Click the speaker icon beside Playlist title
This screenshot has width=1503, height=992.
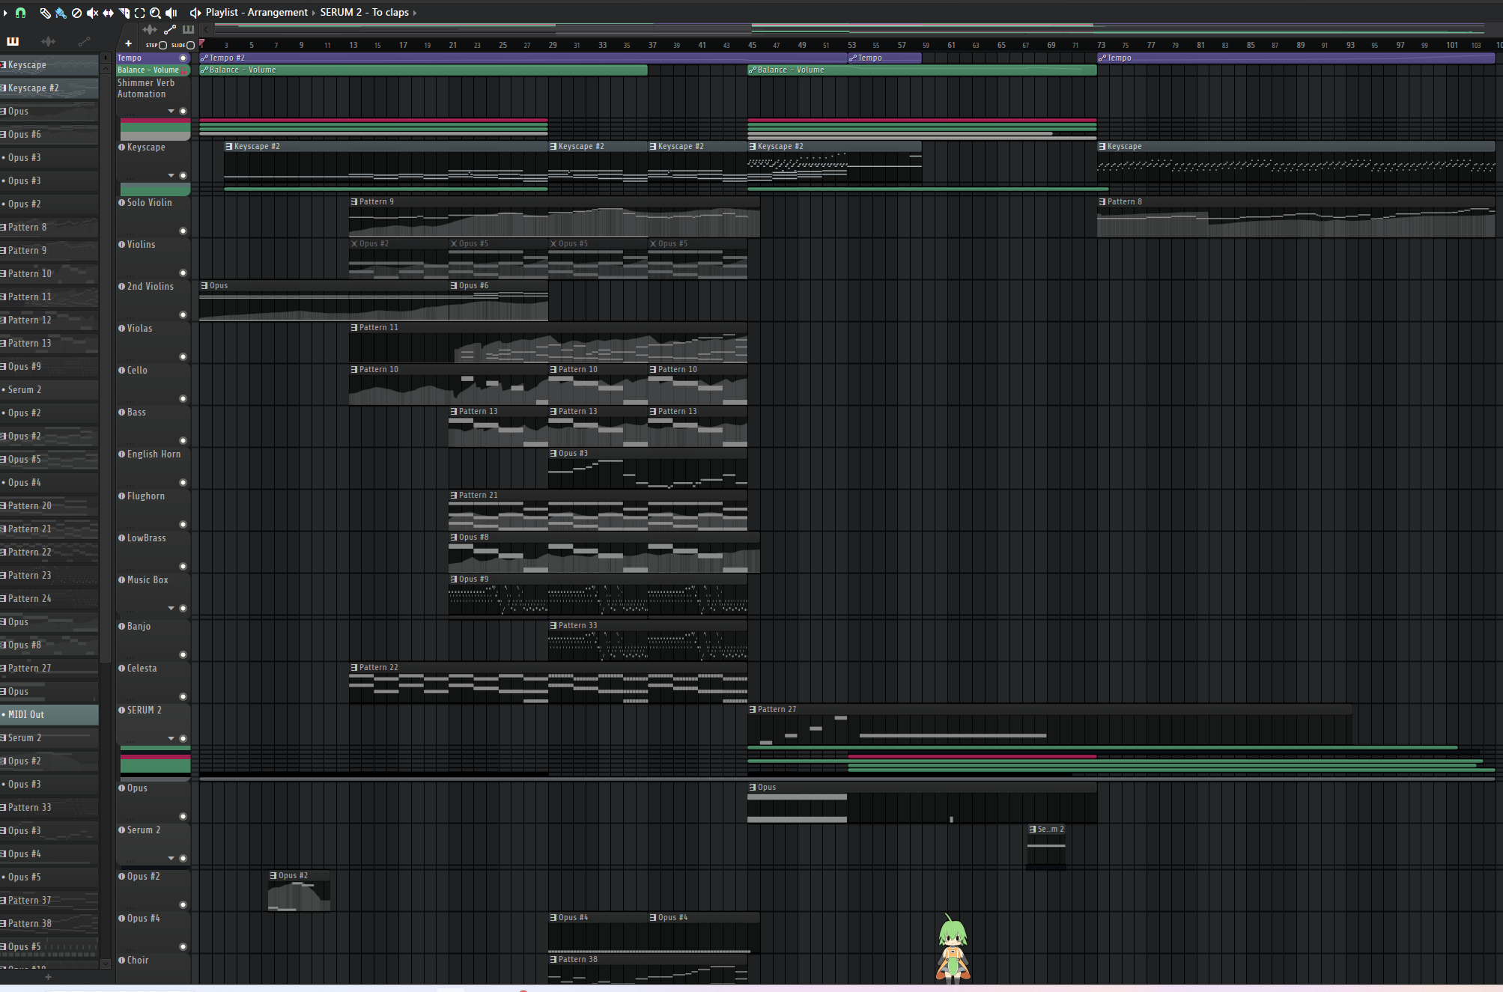pos(195,13)
